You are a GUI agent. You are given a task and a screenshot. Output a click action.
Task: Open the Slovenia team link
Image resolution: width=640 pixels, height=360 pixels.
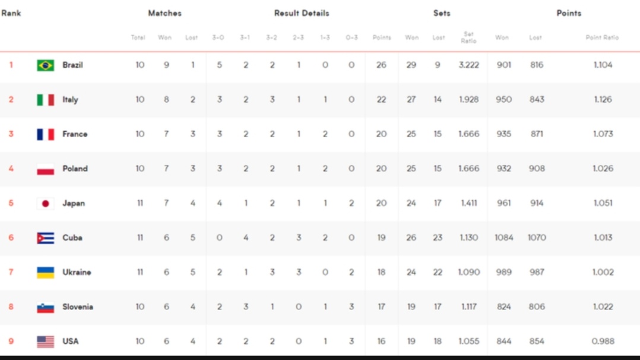(x=78, y=307)
